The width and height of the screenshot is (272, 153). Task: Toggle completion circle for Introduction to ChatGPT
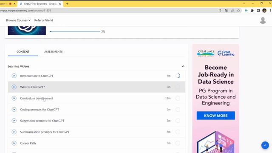(178, 76)
